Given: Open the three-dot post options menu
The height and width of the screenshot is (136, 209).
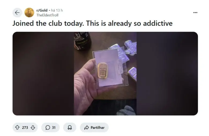Looking at the screenshot, I should [x=195, y=13].
